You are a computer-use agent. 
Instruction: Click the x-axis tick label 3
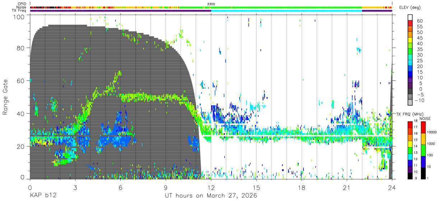click(75, 188)
